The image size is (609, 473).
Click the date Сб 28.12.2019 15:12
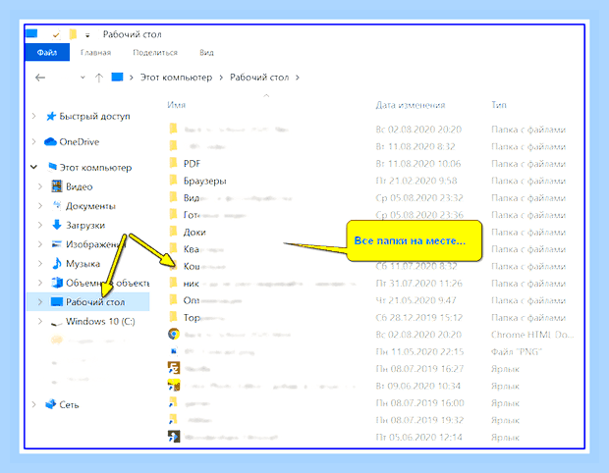(x=419, y=318)
